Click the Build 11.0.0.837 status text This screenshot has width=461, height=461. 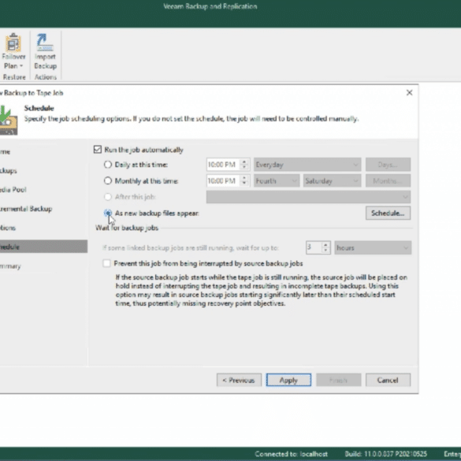(x=385, y=454)
